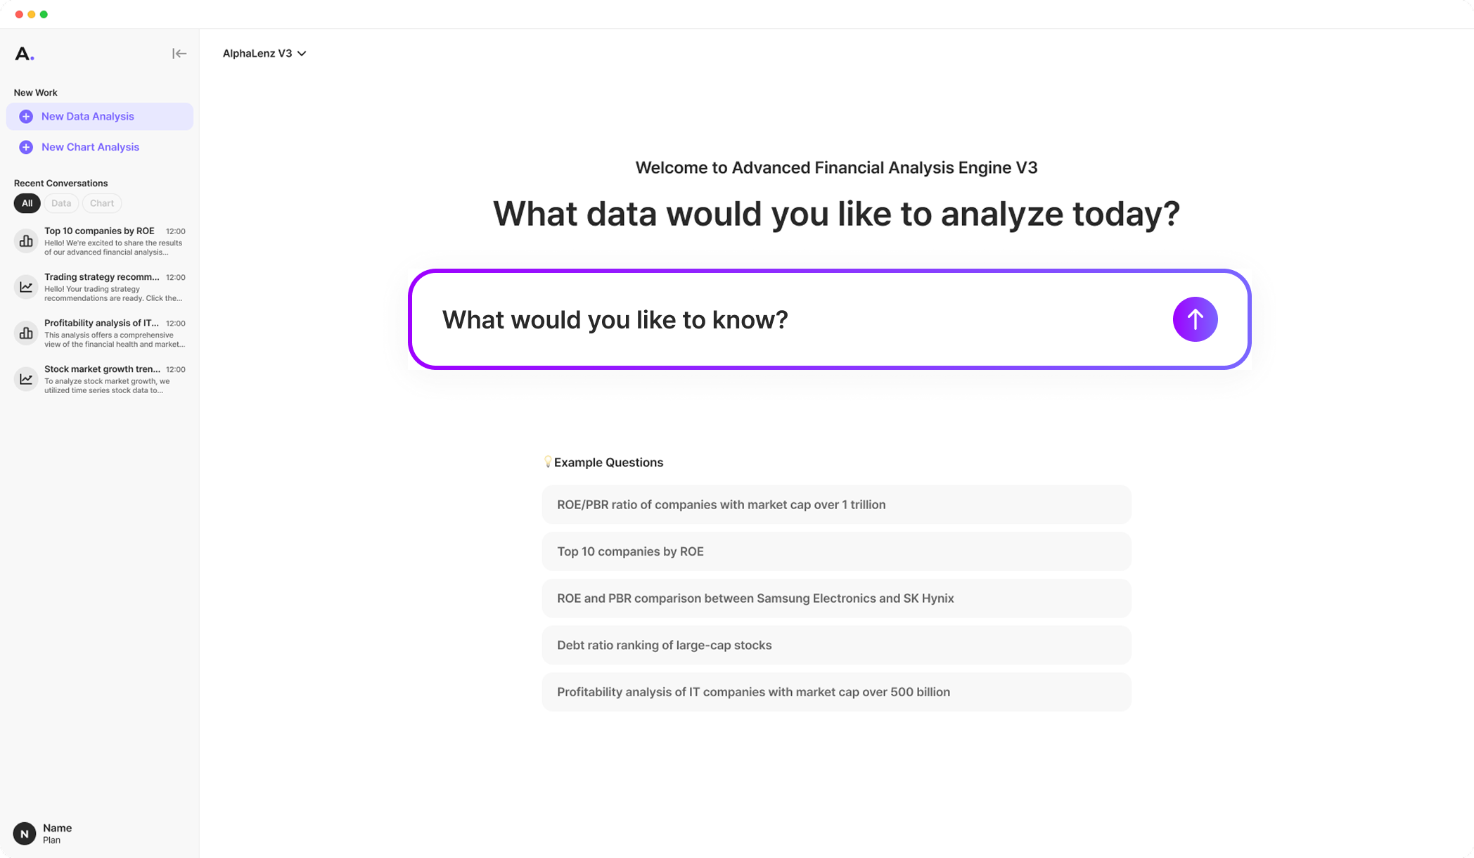This screenshot has height=858, width=1474.
Task: Click the What would you like to know field
Action: 795,319
